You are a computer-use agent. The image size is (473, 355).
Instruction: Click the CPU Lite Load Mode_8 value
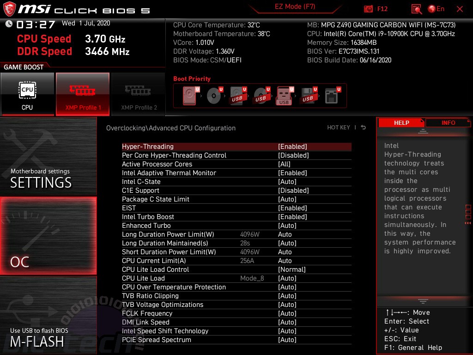(x=252, y=278)
